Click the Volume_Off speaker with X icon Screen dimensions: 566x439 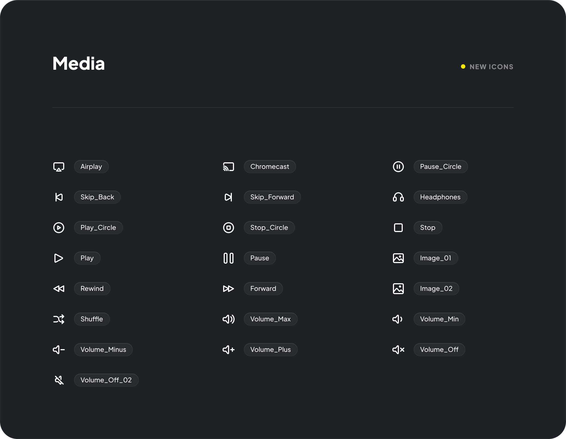398,350
